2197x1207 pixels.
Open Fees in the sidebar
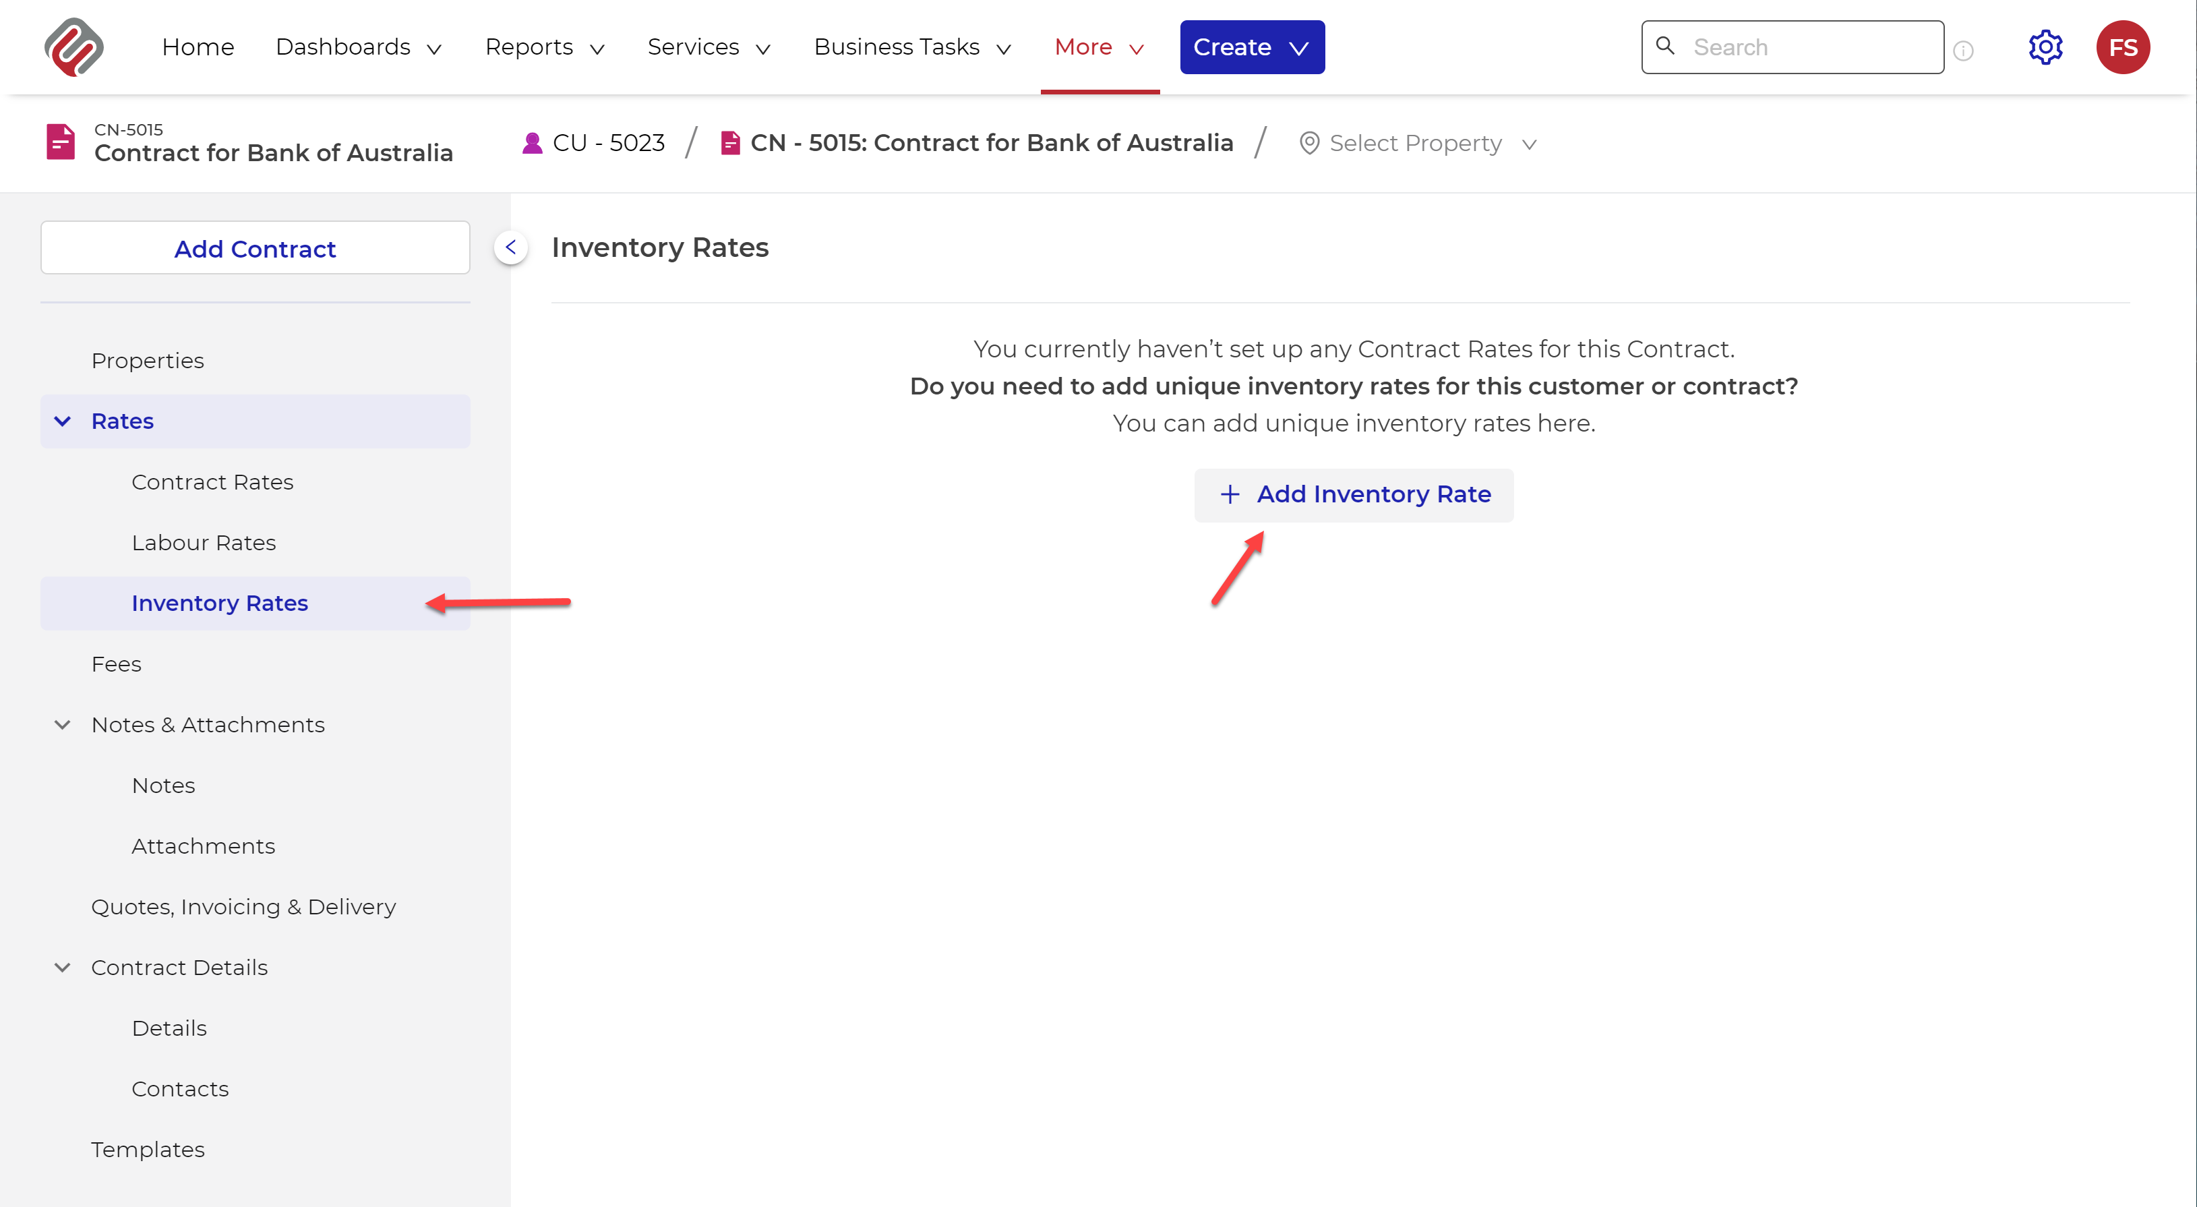coord(116,664)
